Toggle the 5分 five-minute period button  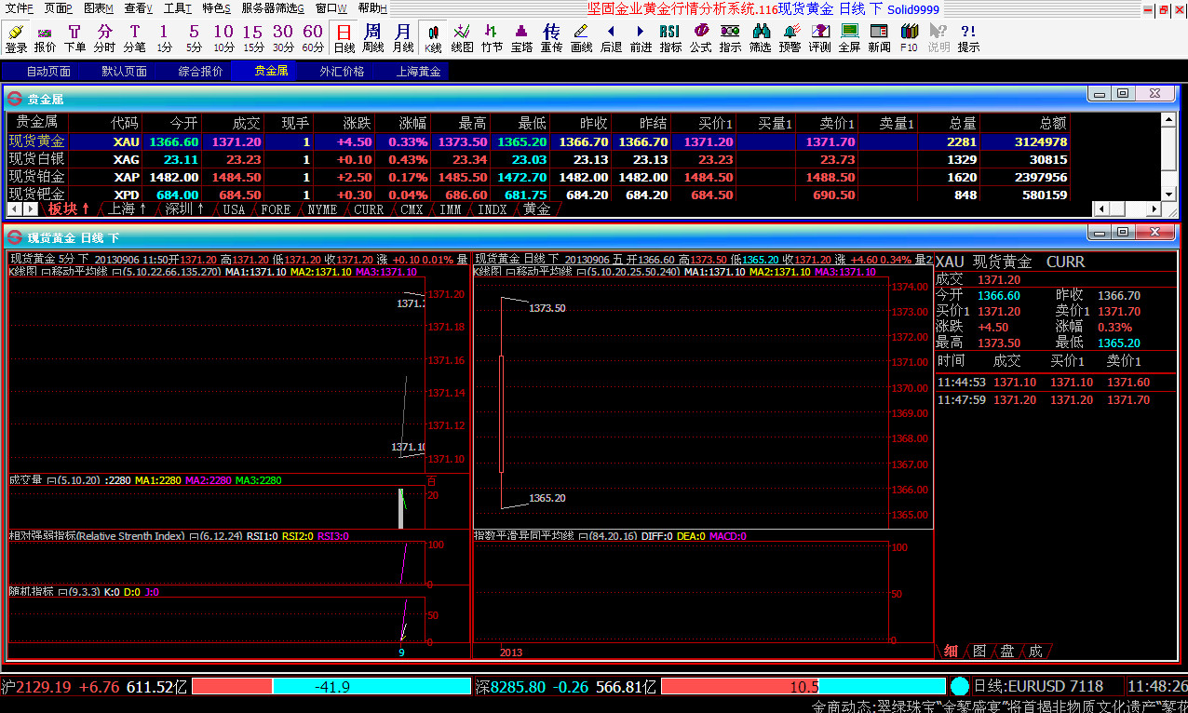pos(194,38)
